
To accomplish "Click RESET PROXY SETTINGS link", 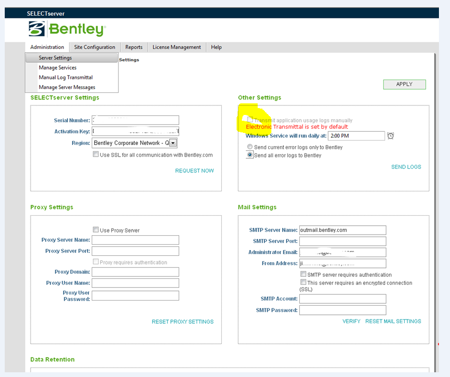I will click(x=182, y=322).
